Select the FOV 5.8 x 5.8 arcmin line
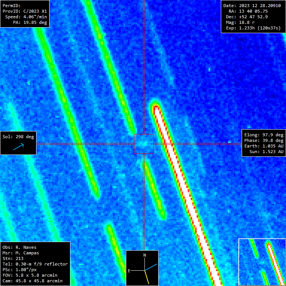286x286 pixels. (30, 275)
